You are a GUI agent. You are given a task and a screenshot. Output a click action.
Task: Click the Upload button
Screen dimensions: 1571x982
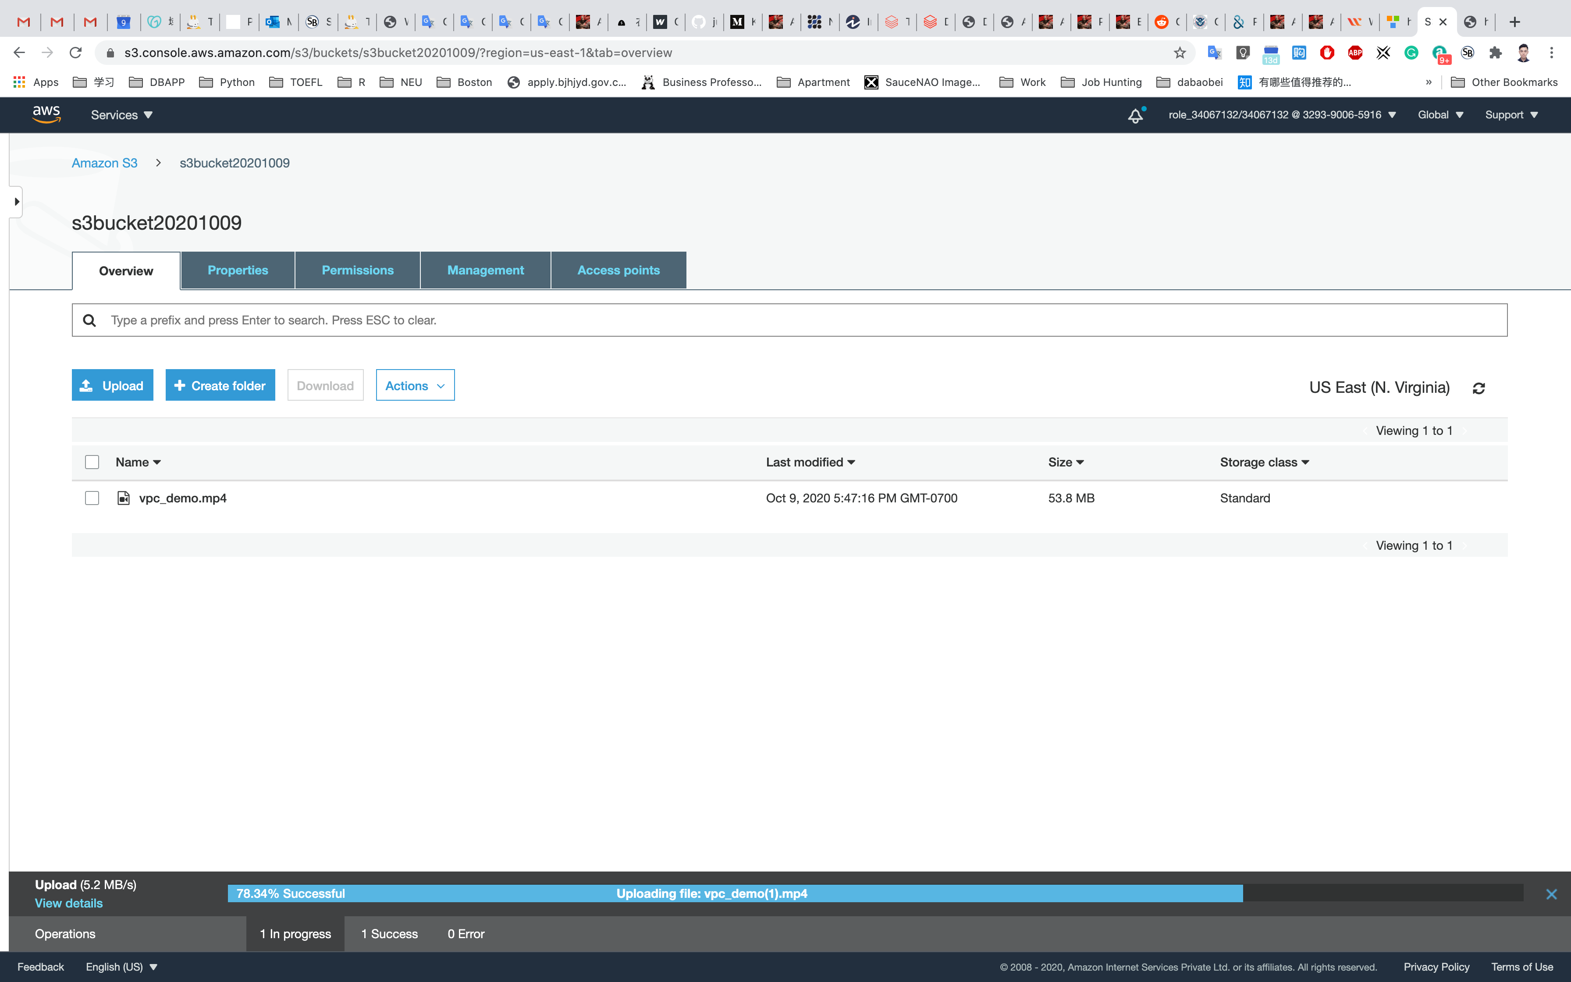(x=112, y=386)
